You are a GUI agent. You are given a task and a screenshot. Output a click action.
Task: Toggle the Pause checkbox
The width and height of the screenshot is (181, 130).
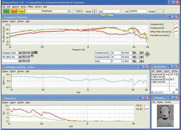(x=94, y=11)
